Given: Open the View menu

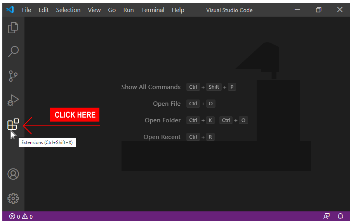Looking at the screenshot, I should (x=94, y=10).
